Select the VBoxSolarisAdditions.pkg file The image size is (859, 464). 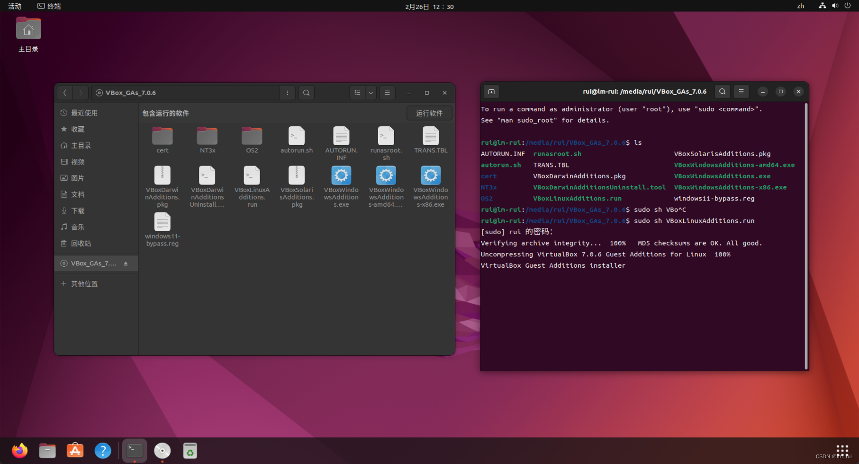297,187
